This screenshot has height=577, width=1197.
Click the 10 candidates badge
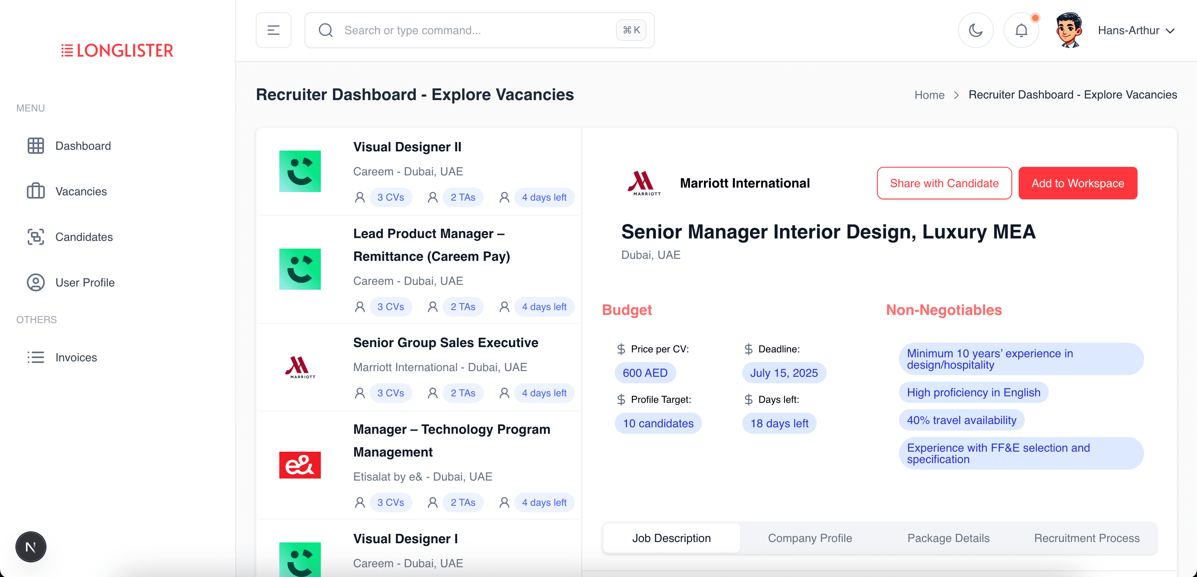tap(658, 423)
